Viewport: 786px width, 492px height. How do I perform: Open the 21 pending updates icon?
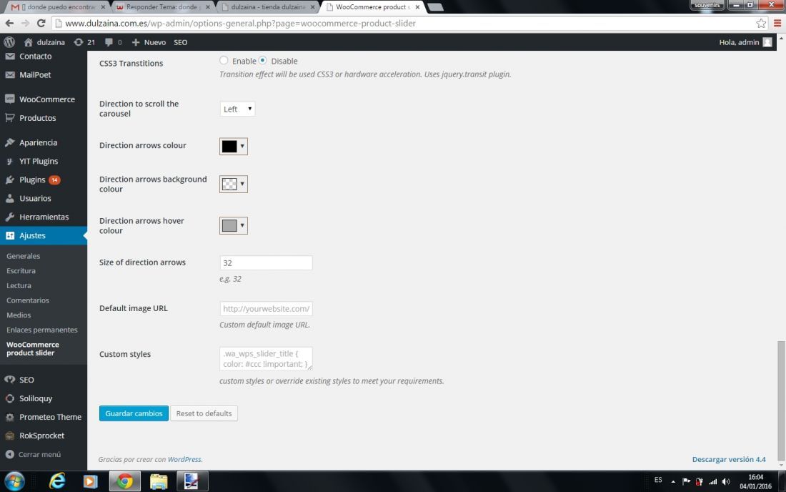78,42
